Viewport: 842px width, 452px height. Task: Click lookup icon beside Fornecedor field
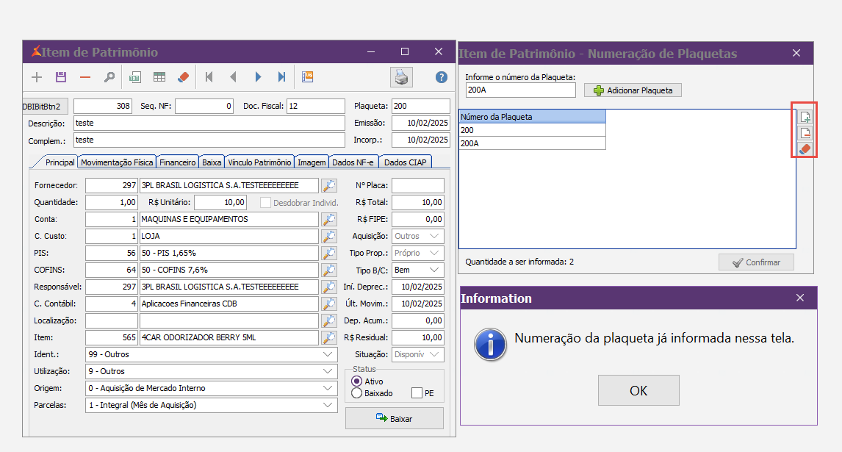point(329,185)
